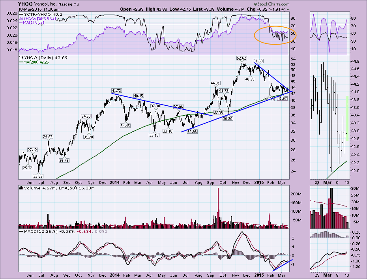Click the Chg +0.82 (+1.91%) value
The height and width of the screenshot is (279, 367).
point(266,9)
